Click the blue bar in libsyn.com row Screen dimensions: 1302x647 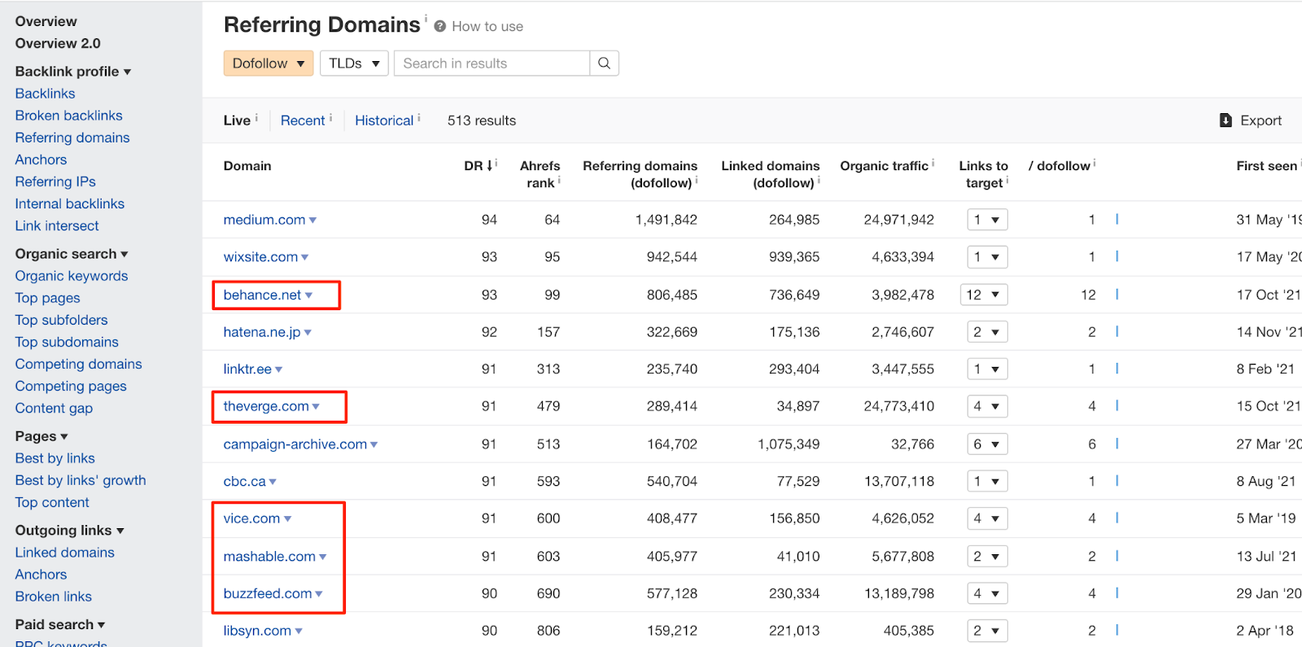1117,630
